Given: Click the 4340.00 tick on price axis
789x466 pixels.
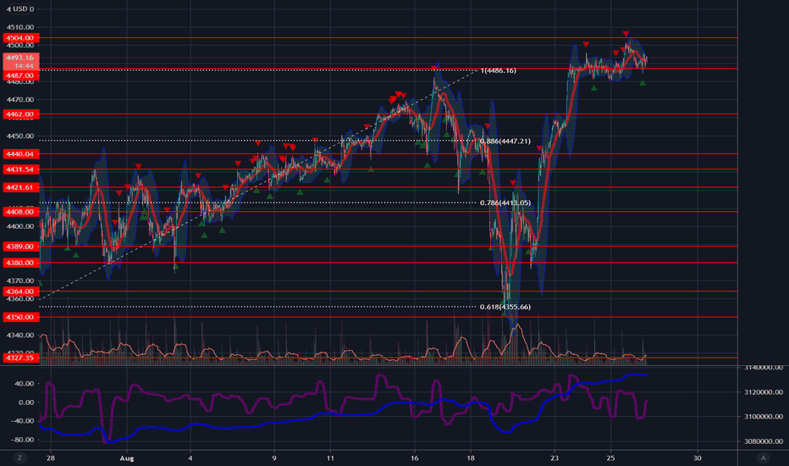Looking at the screenshot, I should pyautogui.click(x=20, y=335).
